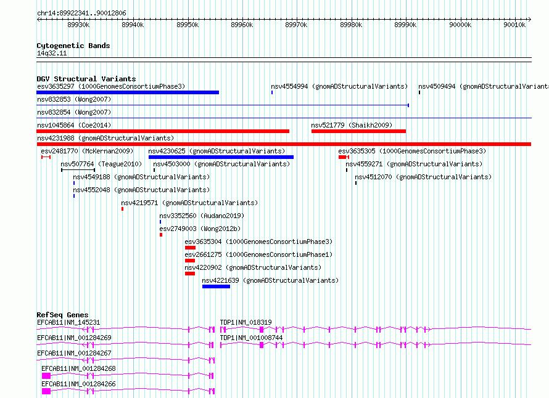Click the TDP1|NM_001008744 gene label
This screenshot has height=398, width=549.
click(252, 338)
